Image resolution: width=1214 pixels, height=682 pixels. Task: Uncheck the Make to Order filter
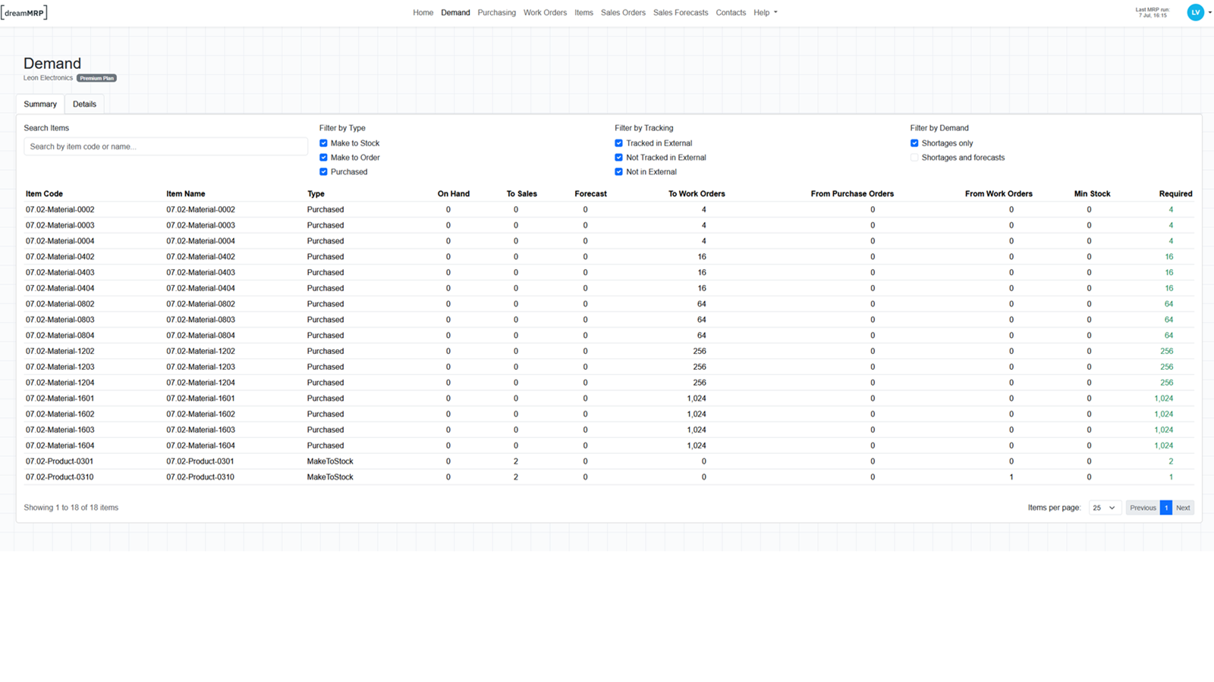pyautogui.click(x=323, y=158)
